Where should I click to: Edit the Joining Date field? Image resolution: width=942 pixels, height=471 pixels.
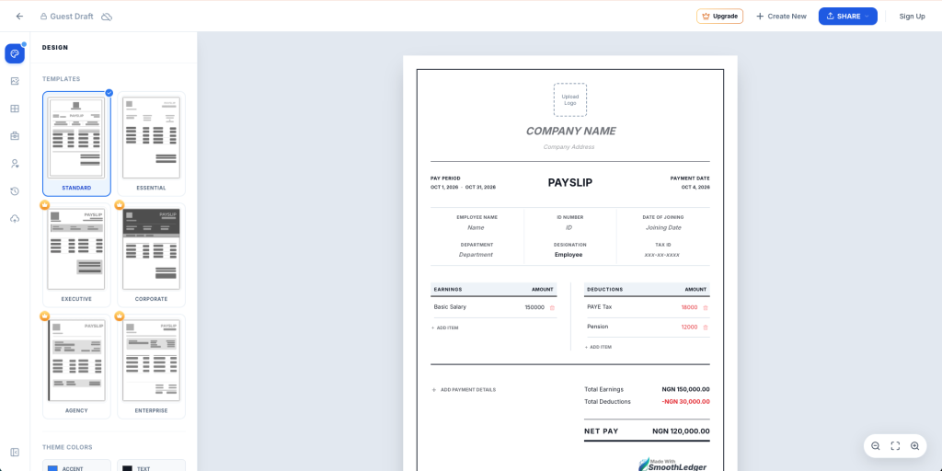pos(663,228)
